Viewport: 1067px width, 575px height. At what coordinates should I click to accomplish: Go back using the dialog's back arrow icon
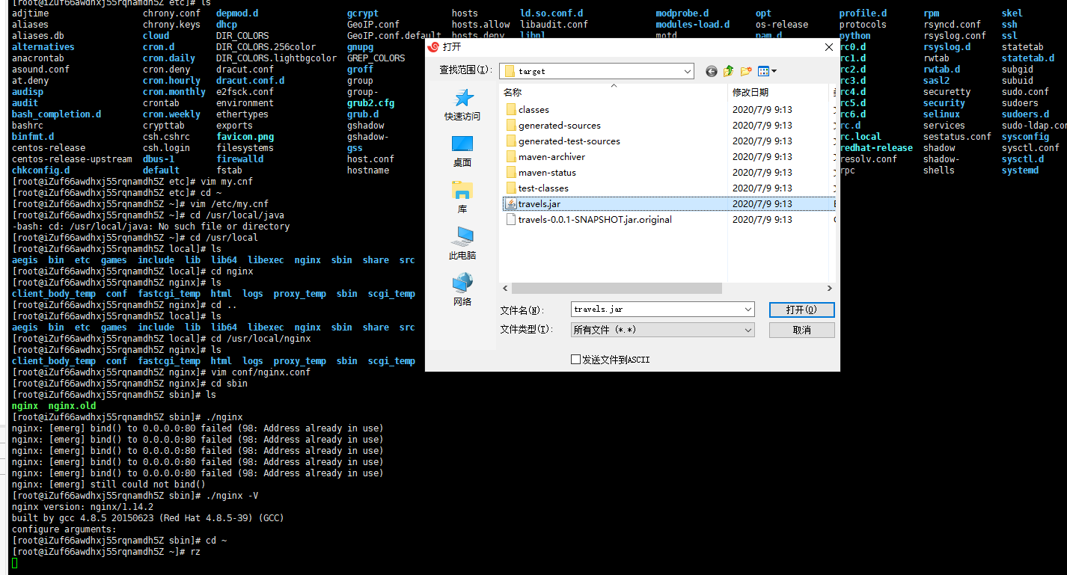point(711,71)
